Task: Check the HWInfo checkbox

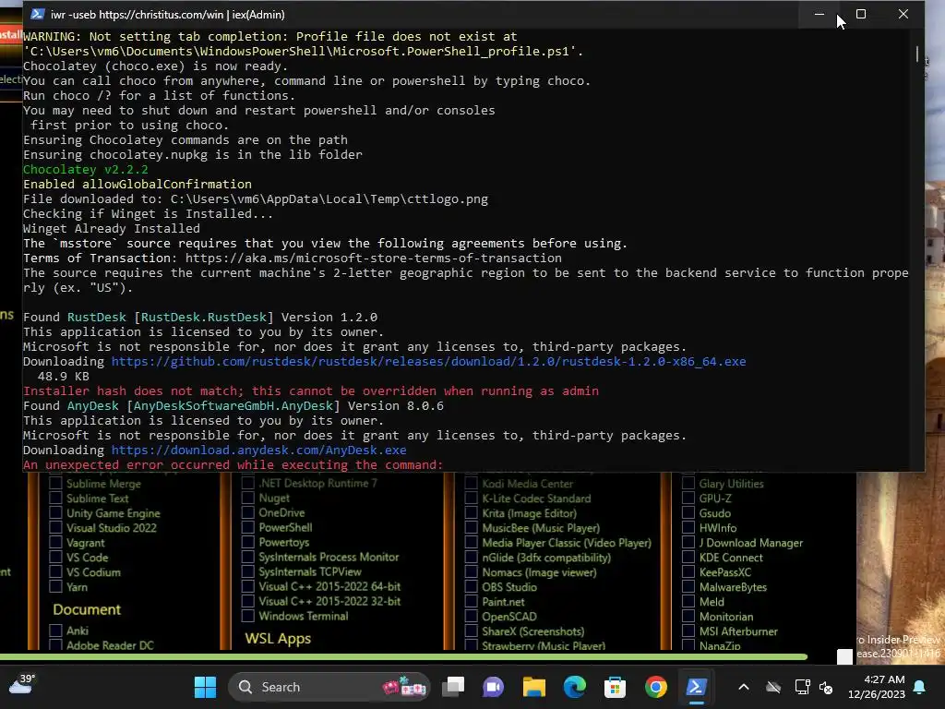Action: [688, 527]
